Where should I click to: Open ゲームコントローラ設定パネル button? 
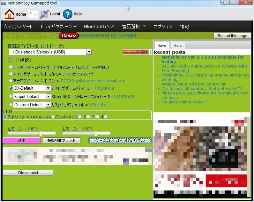coord(120,141)
